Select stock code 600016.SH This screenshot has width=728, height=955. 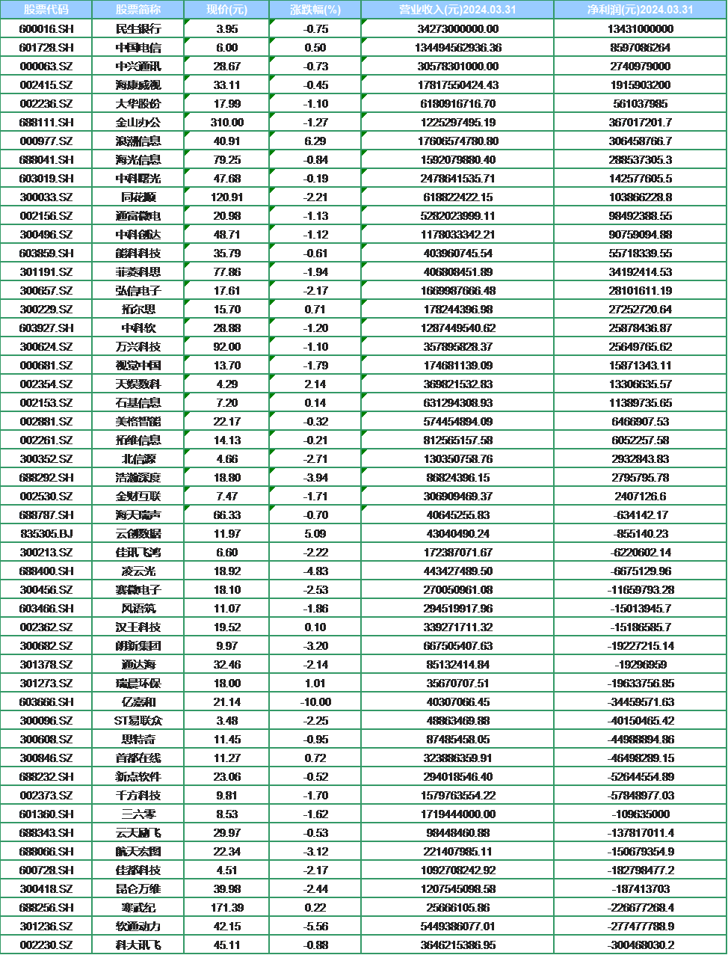pos(46,28)
